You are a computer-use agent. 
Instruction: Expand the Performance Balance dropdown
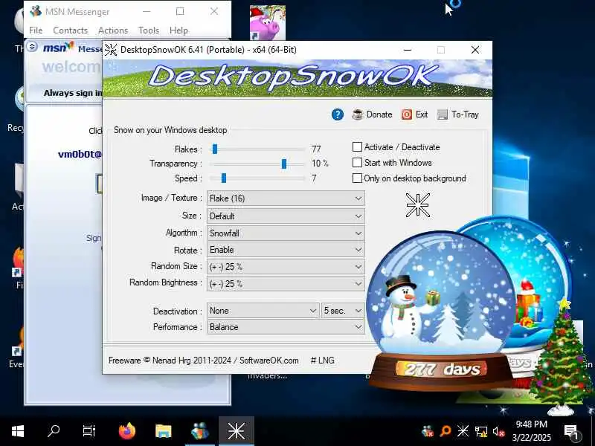tap(286, 327)
